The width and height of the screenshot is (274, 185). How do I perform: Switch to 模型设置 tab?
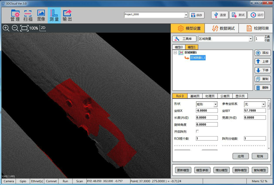(x=188, y=28)
